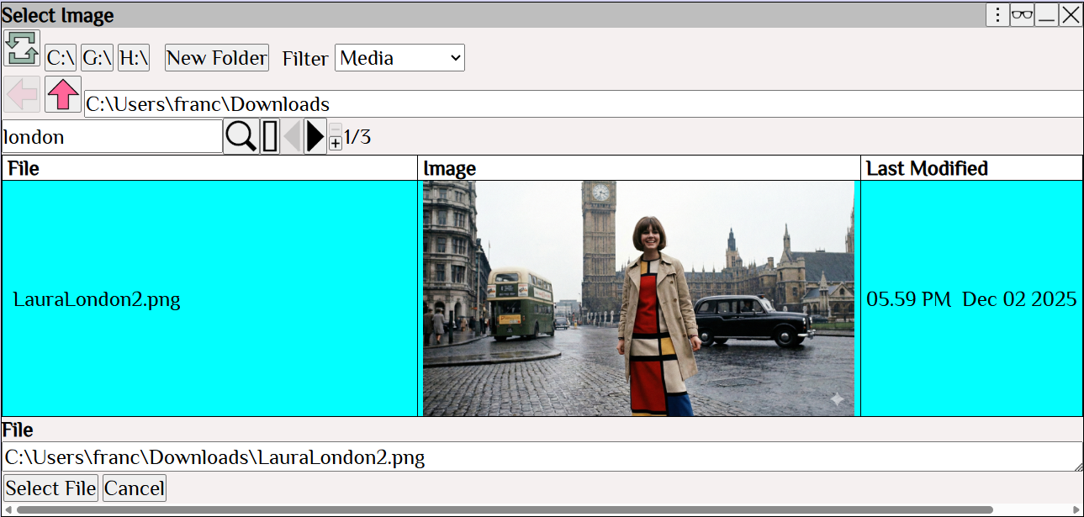Screen dimensions: 1084x517
Task: Click the small plus stepper button
Action: coord(336,144)
